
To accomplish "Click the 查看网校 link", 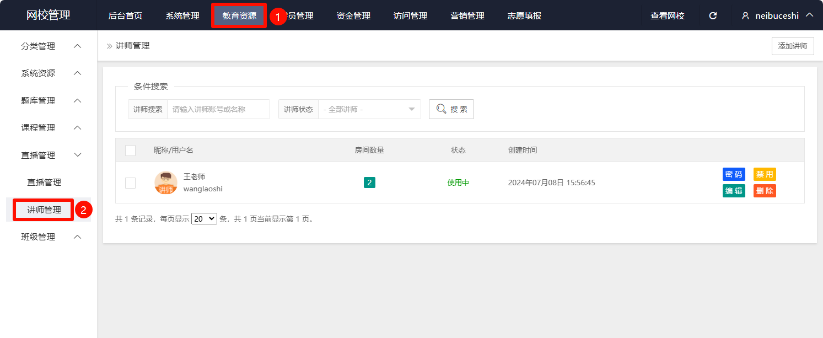I will [x=668, y=16].
